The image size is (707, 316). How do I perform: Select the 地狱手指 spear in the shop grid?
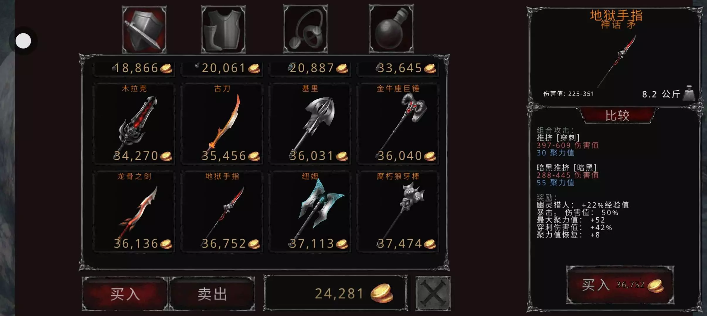tap(222, 211)
